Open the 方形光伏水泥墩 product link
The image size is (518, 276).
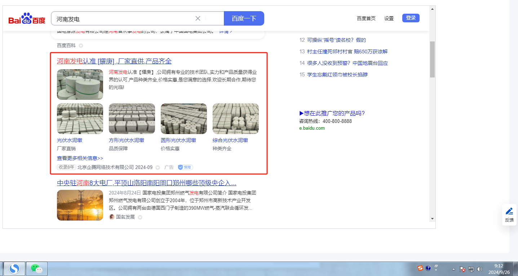(x=127, y=140)
